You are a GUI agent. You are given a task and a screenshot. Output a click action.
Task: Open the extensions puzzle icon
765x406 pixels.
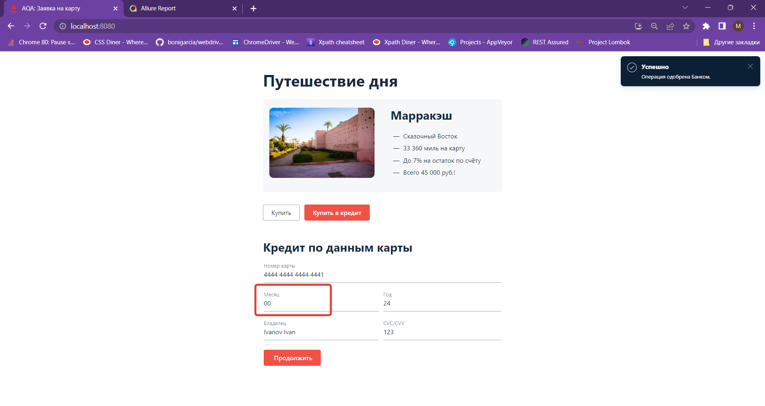[706, 26]
